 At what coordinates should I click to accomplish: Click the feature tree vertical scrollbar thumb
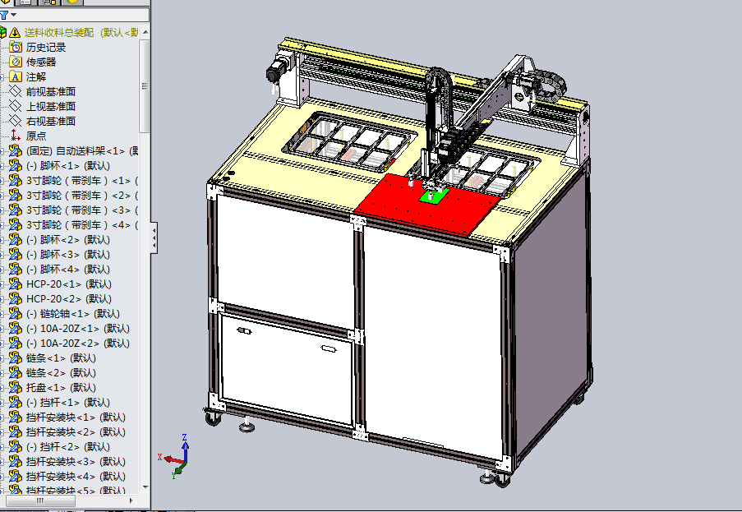tap(145, 86)
